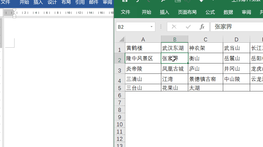The width and height of the screenshot is (263, 147).
Task: Switch to the Excel 审阅 tab
Action: pos(246,12)
